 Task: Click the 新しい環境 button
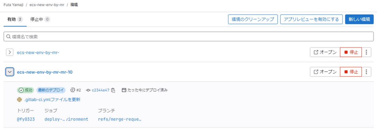click(359, 19)
